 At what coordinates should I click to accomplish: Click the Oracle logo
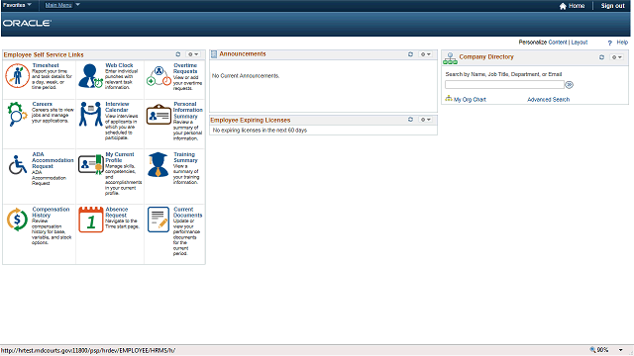click(x=27, y=23)
